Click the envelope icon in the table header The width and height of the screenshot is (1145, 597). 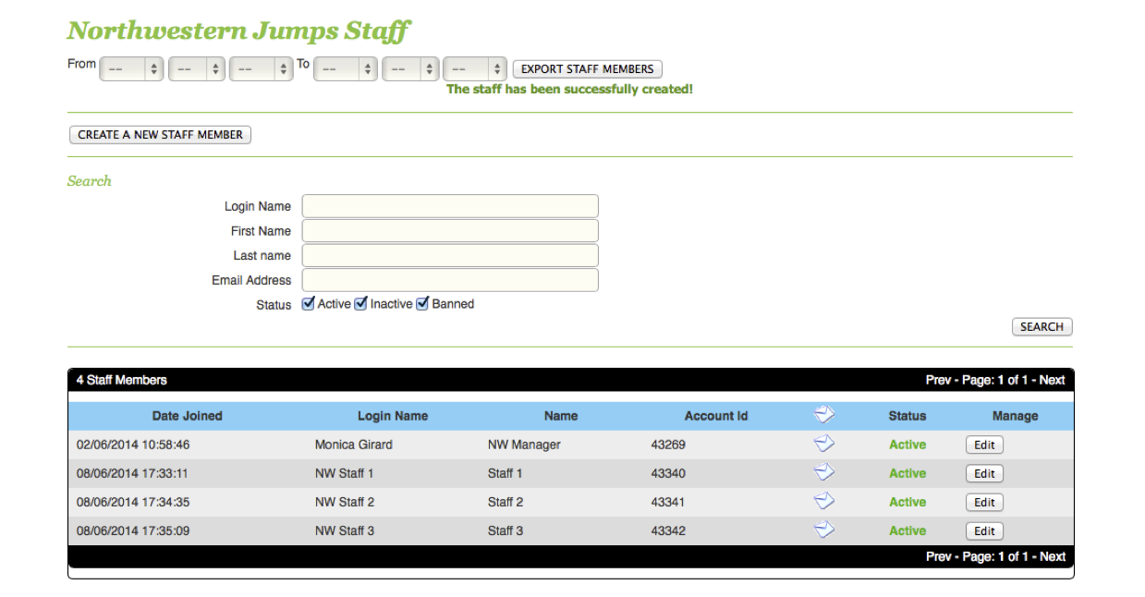(823, 415)
